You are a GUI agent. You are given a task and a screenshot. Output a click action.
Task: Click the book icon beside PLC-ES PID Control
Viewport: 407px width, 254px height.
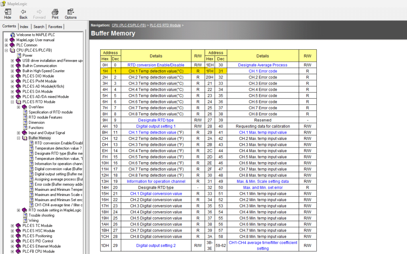coord(18,241)
